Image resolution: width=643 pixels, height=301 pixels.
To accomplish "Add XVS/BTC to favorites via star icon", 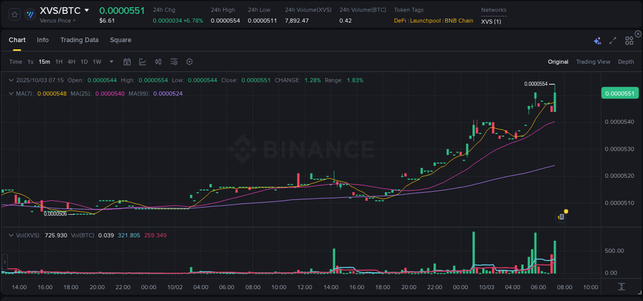I will click(x=14, y=14).
